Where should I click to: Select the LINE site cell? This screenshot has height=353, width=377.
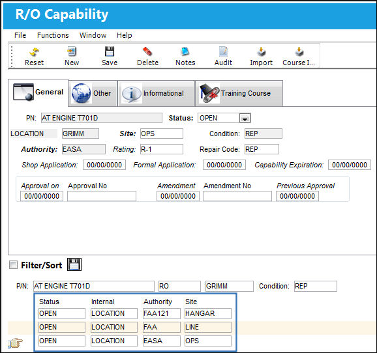point(208,328)
